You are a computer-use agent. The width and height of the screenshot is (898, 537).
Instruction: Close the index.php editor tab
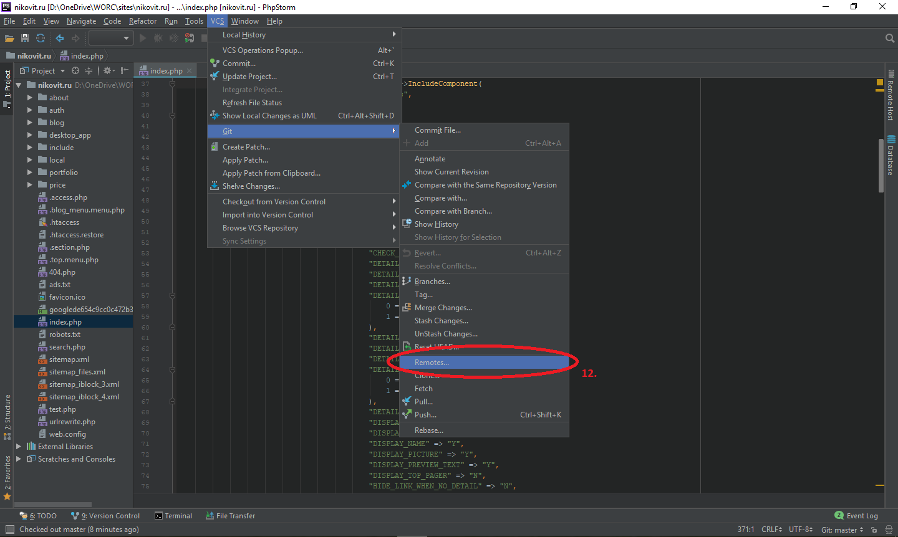[191, 70]
